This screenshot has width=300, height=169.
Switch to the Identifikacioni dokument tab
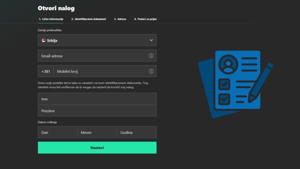(x=89, y=19)
